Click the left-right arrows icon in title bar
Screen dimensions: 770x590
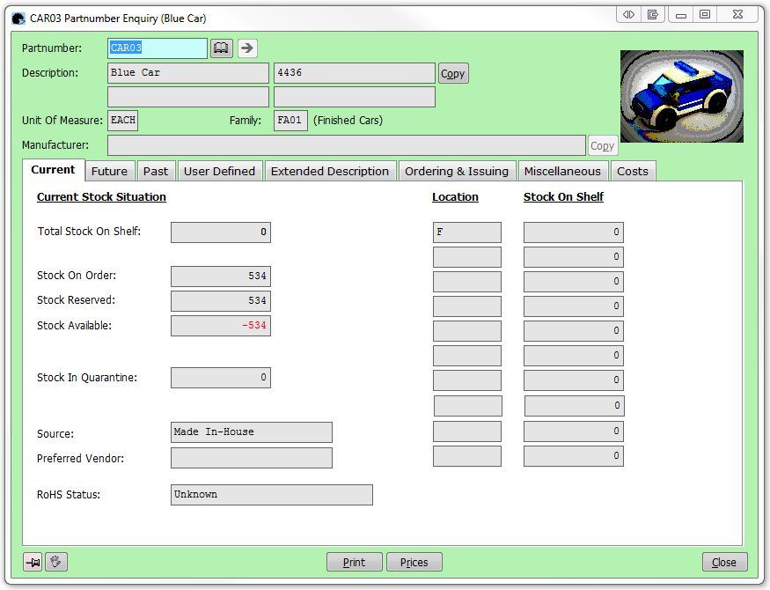(x=628, y=15)
